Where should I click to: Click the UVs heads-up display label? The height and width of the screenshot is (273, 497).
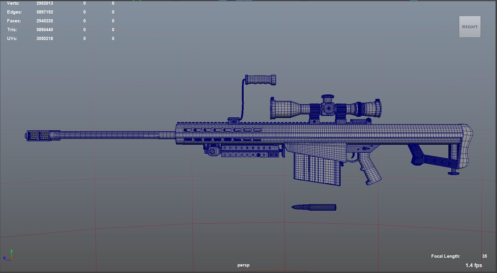(x=12, y=39)
